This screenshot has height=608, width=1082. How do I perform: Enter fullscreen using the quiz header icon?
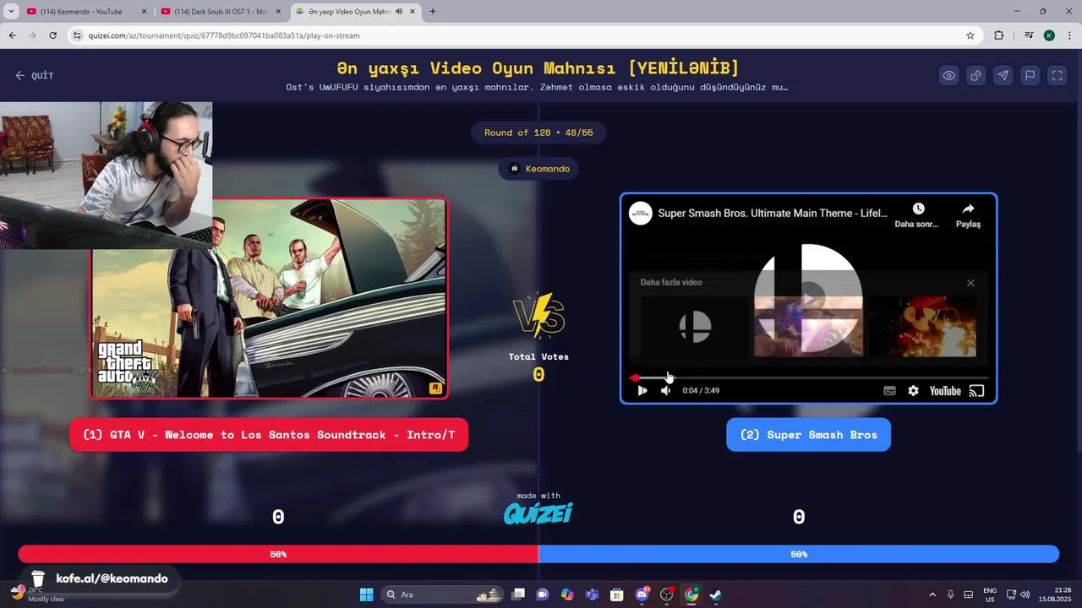click(1057, 75)
